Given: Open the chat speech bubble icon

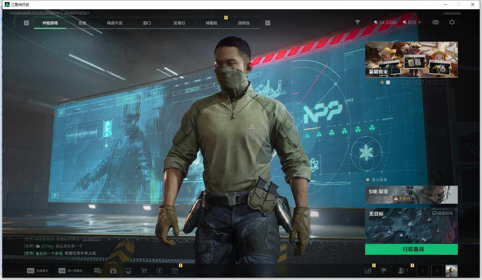Looking at the screenshot, I should [98, 271].
